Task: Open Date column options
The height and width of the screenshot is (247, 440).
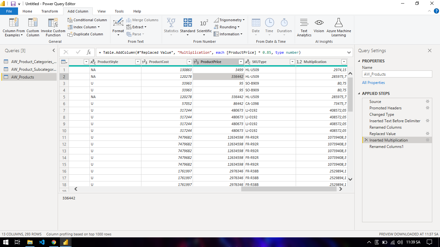Action: (256, 27)
